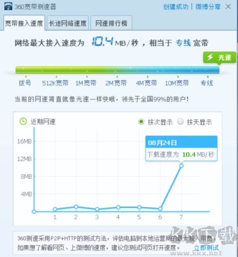Click the 微博分享 share link

coord(208,7)
